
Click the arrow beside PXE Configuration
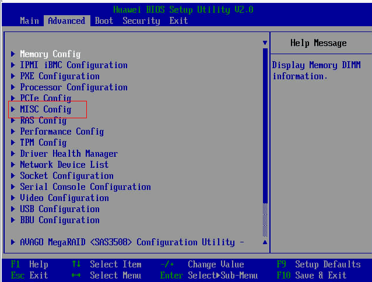(13, 76)
